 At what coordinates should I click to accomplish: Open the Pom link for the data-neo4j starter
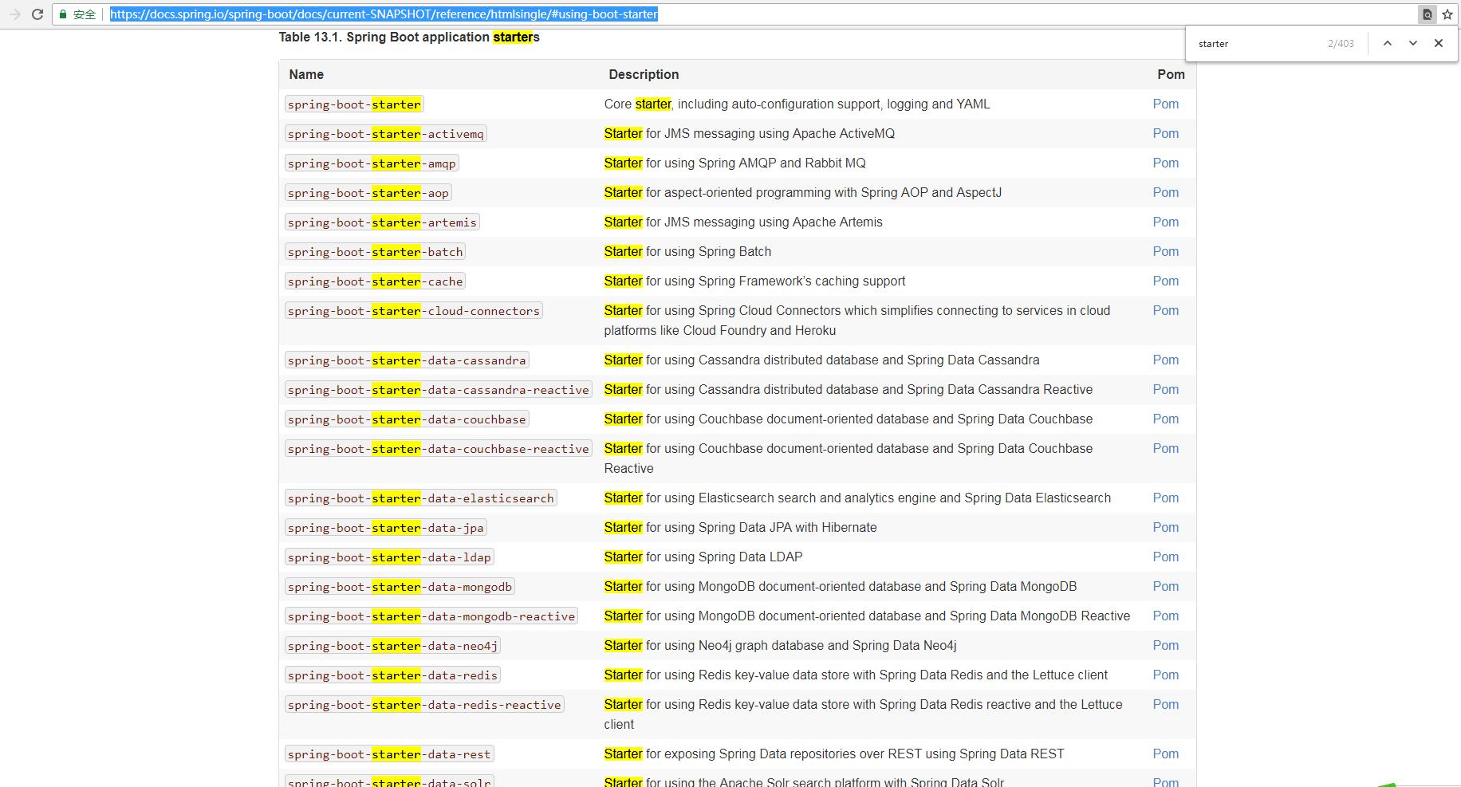[1165, 645]
